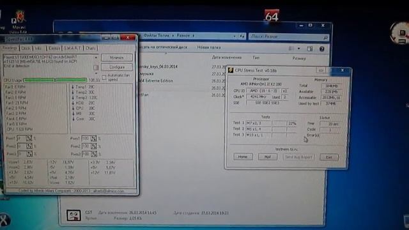Open Explorer help question-mark icon
This screenshot has width=409, height=230.
pyautogui.click(x=321, y=49)
